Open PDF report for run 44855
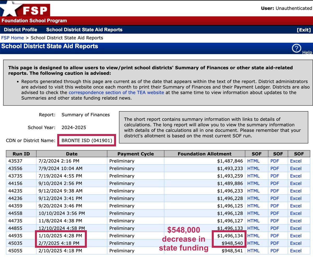 pyautogui.click(x=275, y=228)
